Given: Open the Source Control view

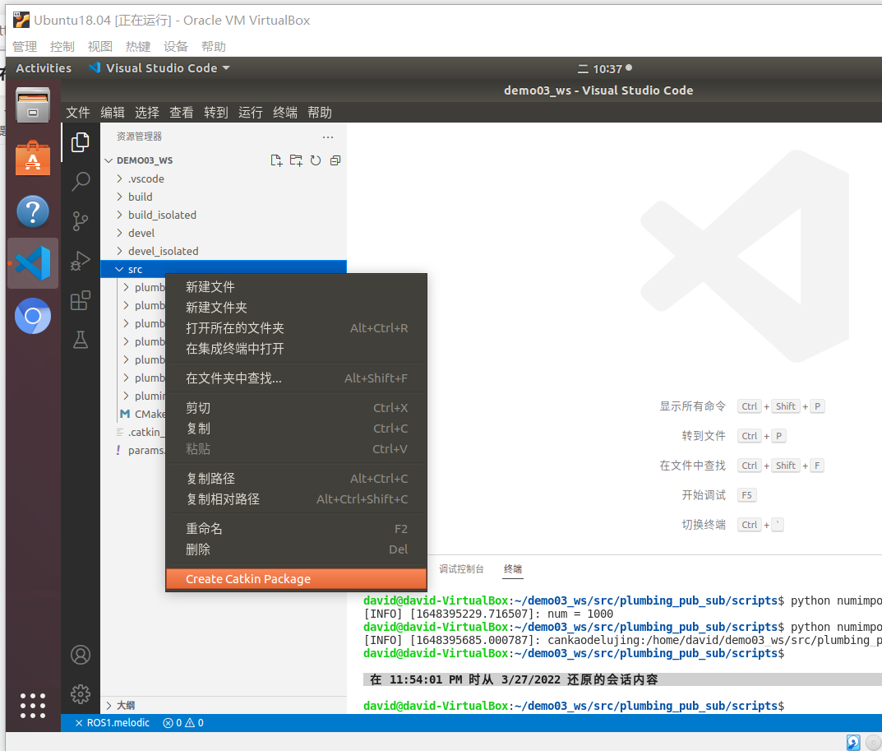Looking at the screenshot, I should [x=81, y=220].
